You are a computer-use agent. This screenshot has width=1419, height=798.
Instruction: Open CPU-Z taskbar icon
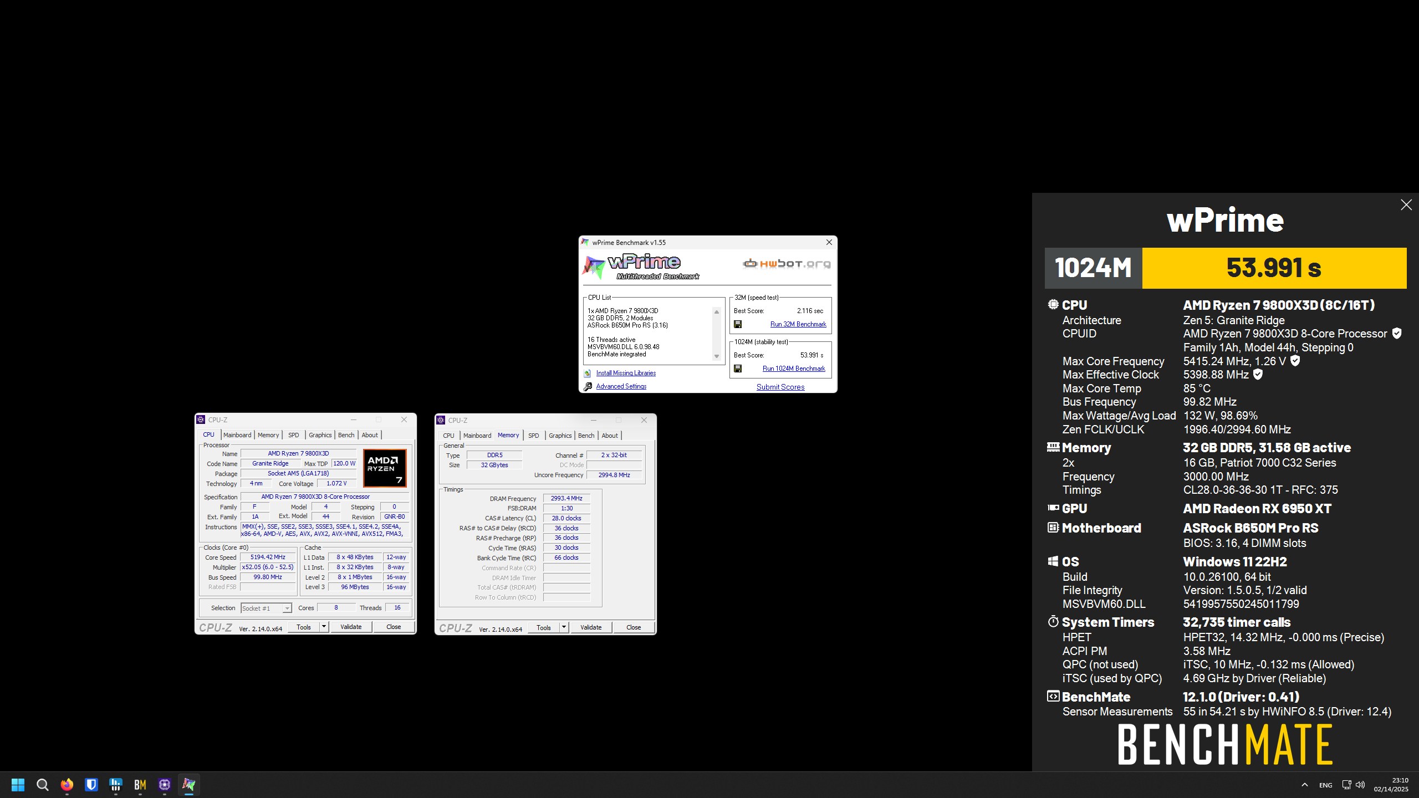click(164, 785)
